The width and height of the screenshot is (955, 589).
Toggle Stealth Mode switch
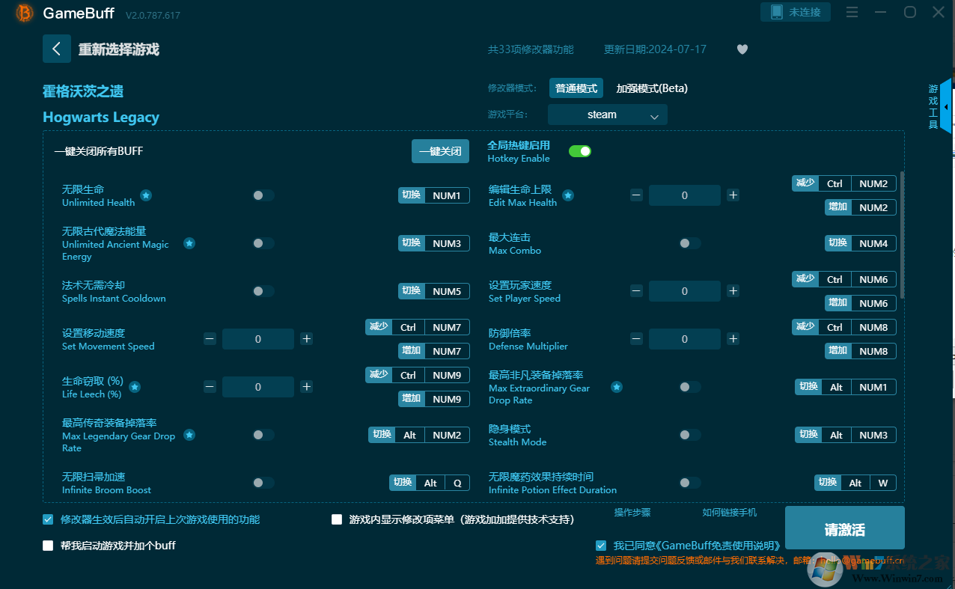pyautogui.click(x=690, y=435)
